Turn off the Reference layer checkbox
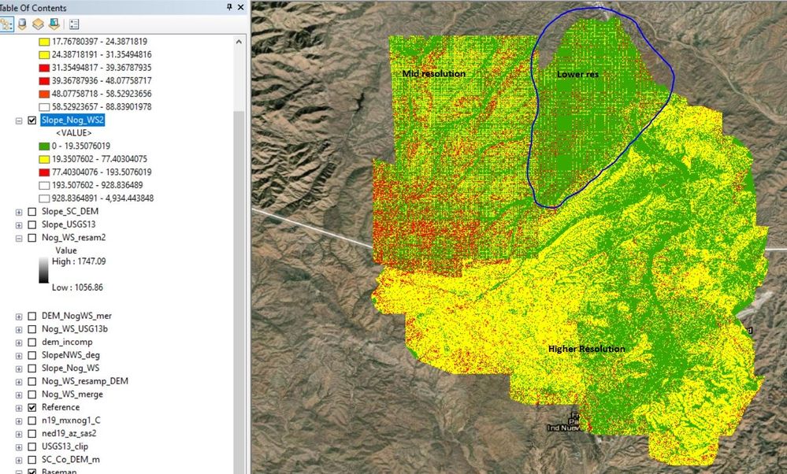Image resolution: width=787 pixels, height=474 pixels. point(32,407)
